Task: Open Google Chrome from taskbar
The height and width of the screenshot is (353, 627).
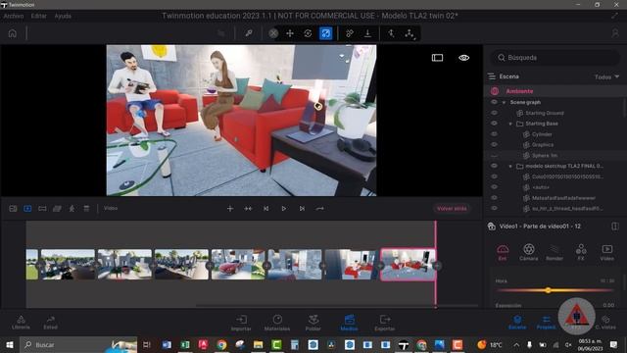Action: tap(221, 344)
